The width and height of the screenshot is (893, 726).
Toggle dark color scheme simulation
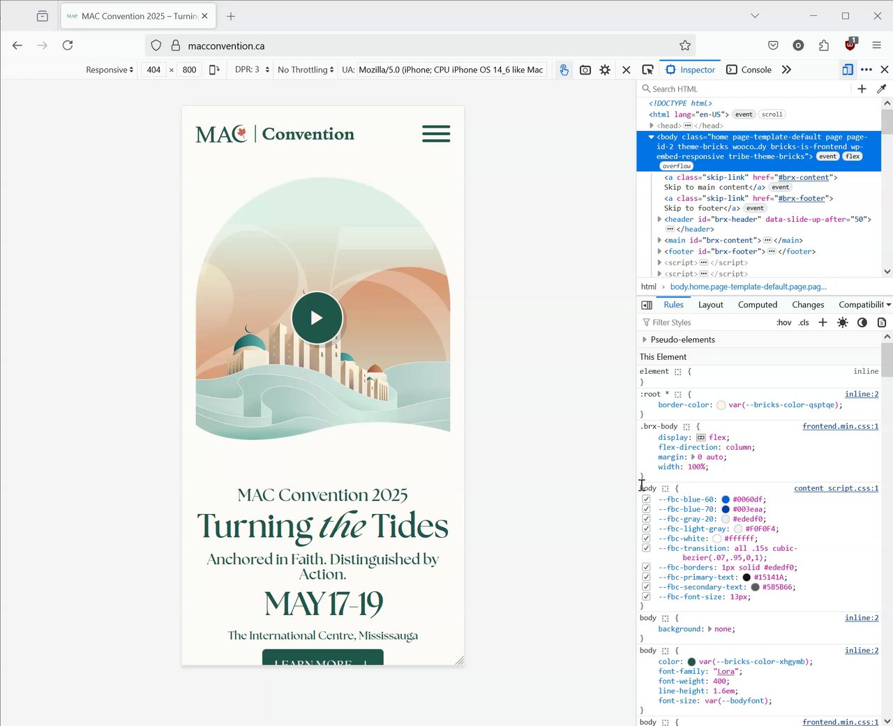click(862, 322)
